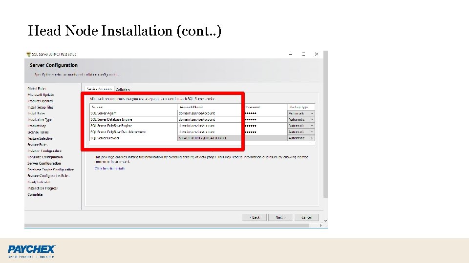469x263 pixels.
Task: Select the NT AUTHORITY\LOCALSERVICE account cell
Action: coord(210,138)
